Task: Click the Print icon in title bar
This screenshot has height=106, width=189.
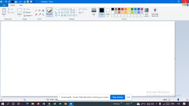Action: [x=25, y=2]
